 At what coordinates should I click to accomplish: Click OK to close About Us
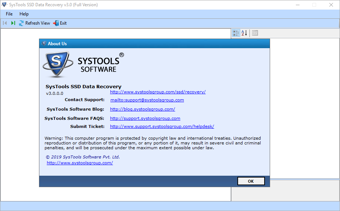tap(251, 181)
